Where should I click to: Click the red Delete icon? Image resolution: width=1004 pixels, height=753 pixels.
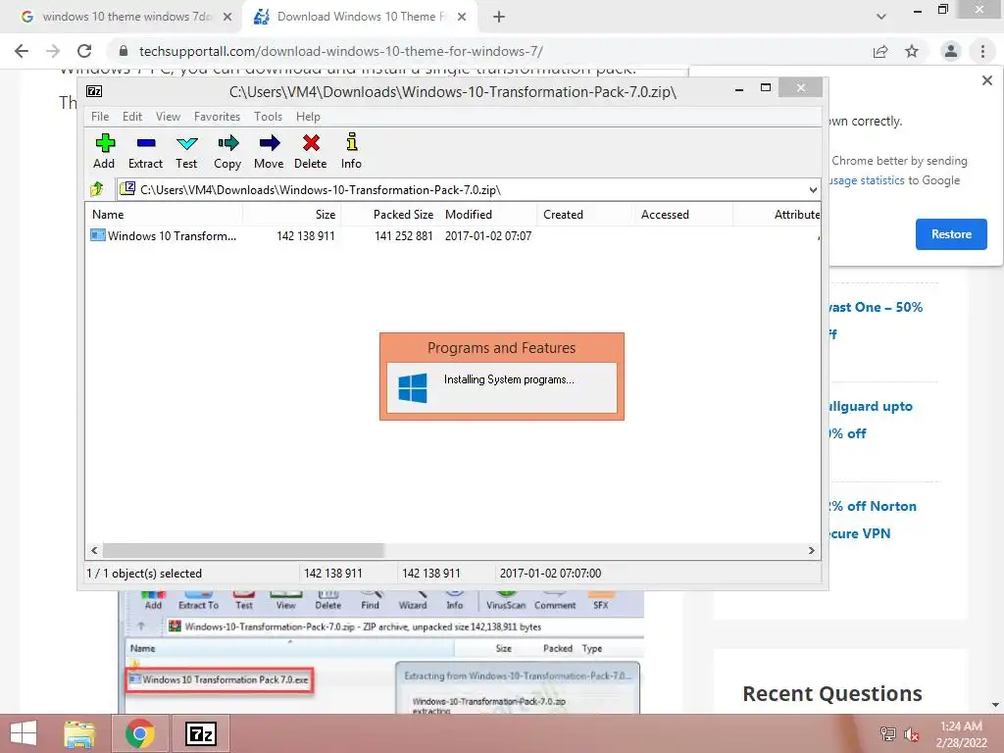coord(311,143)
